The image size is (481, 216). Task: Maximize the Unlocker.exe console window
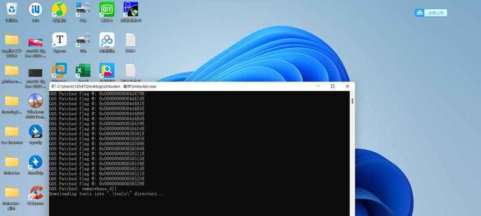(333, 86)
